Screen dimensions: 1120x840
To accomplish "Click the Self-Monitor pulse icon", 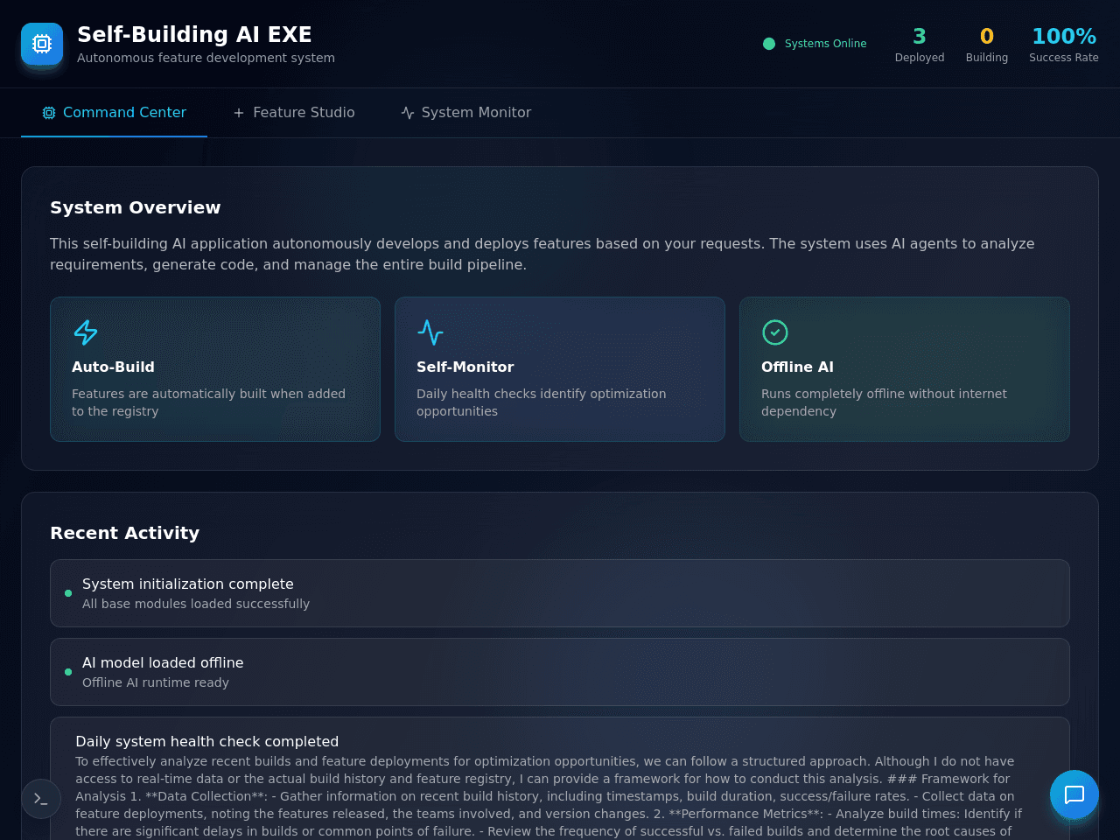I will click(x=430, y=332).
